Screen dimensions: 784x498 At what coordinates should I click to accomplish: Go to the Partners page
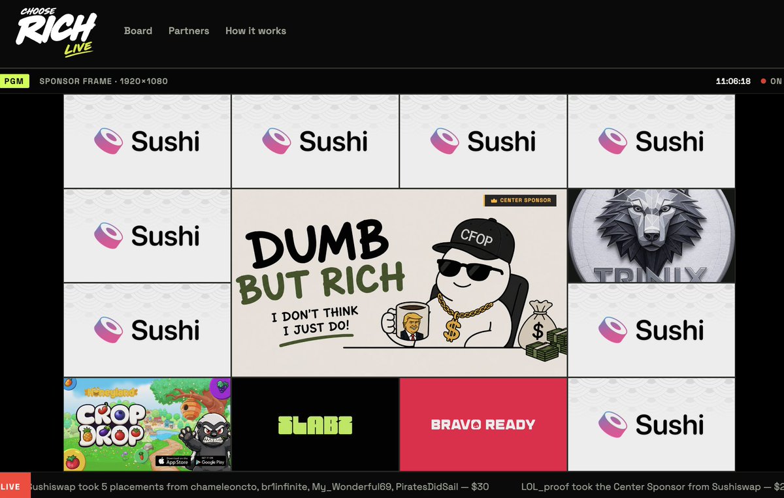[189, 31]
